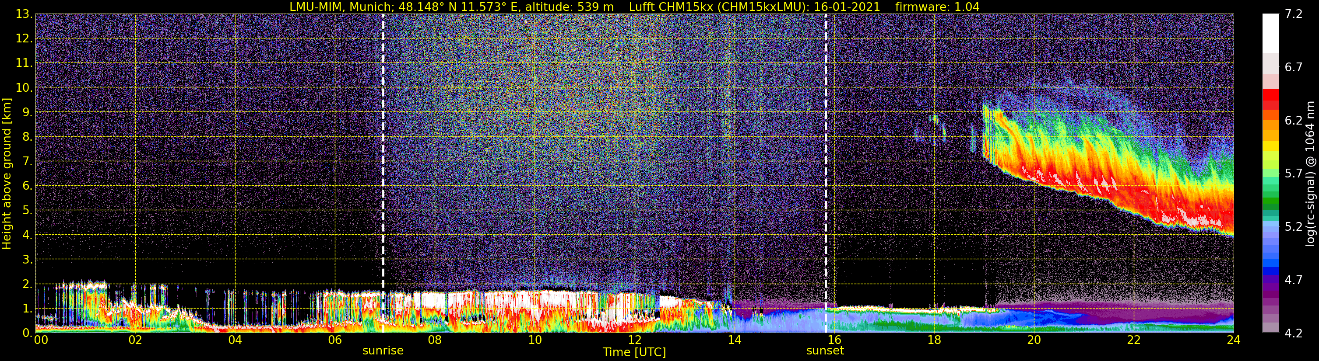Click the '10' time tick label
This screenshot has width=1319, height=361.
click(535, 340)
